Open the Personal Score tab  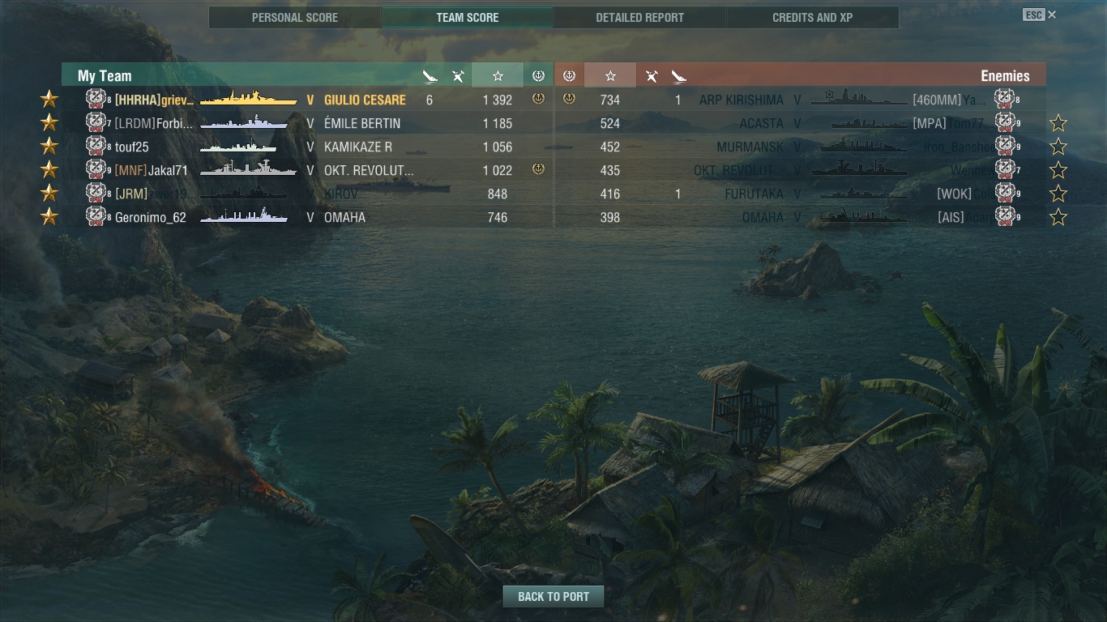pyautogui.click(x=295, y=17)
